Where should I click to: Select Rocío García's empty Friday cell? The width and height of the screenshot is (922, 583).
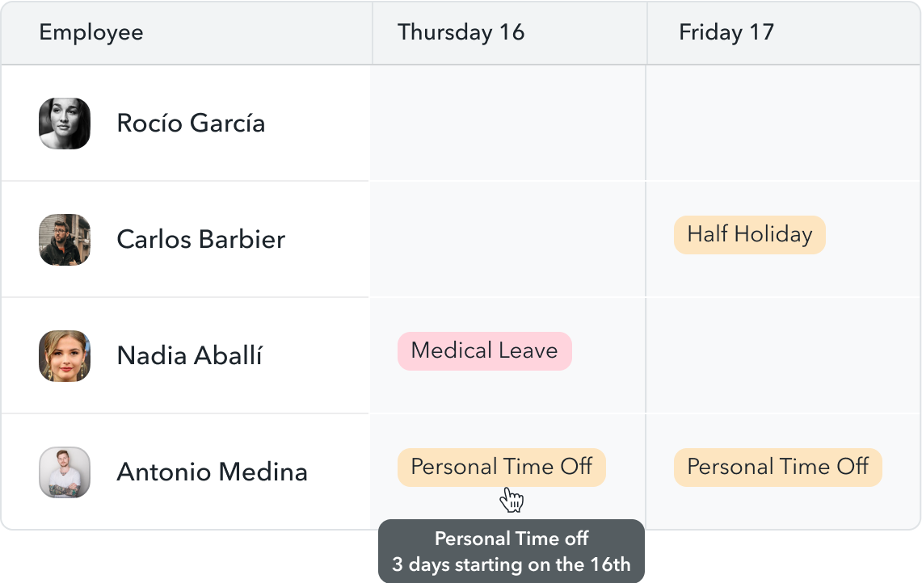(x=782, y=124)
